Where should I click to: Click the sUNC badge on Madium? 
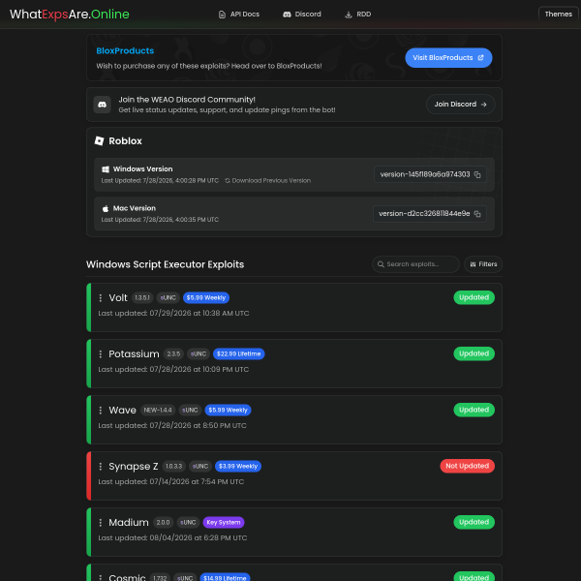pyautogui.click(x=188, y=523)
